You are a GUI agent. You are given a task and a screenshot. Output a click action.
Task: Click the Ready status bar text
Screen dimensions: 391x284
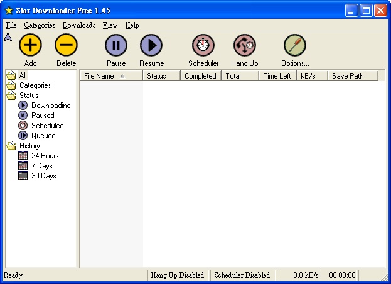pyautogui.click(x=13, y=275)
